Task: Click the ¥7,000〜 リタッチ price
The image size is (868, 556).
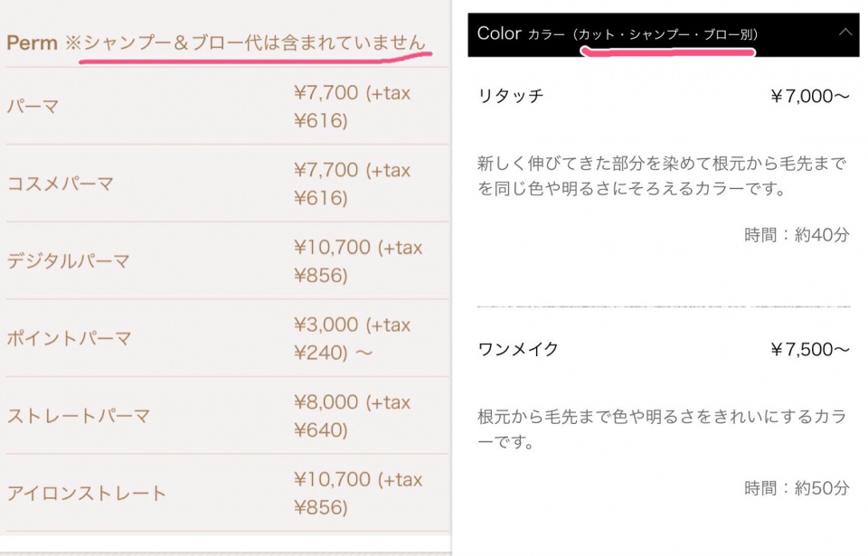Action: tap(810, 97)
